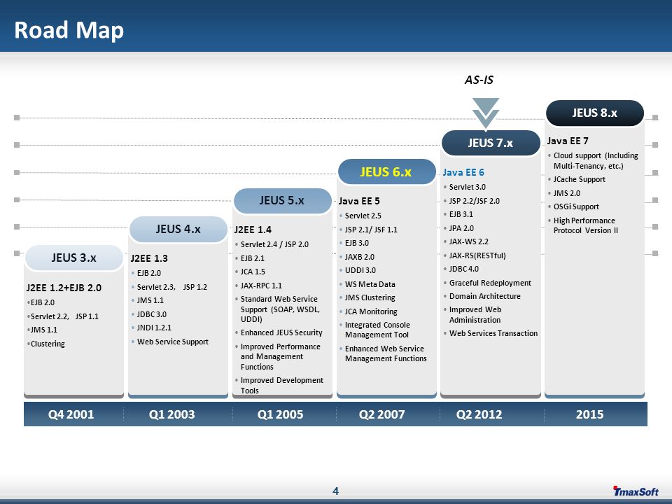Click the JCA Monitoring bullet
The height and width of the screenshot is (504, 672).
[369, 311]
